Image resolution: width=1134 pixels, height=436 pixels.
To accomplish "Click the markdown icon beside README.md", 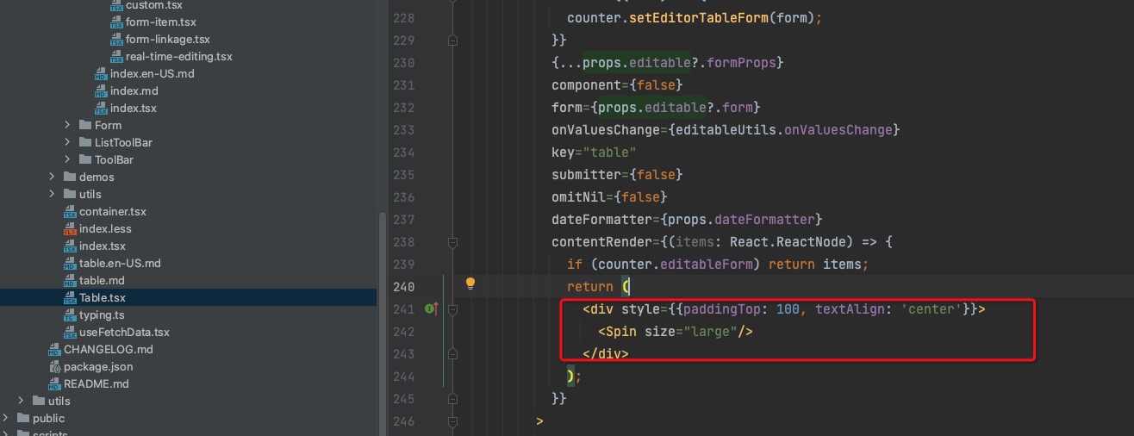I will point(55,384).
